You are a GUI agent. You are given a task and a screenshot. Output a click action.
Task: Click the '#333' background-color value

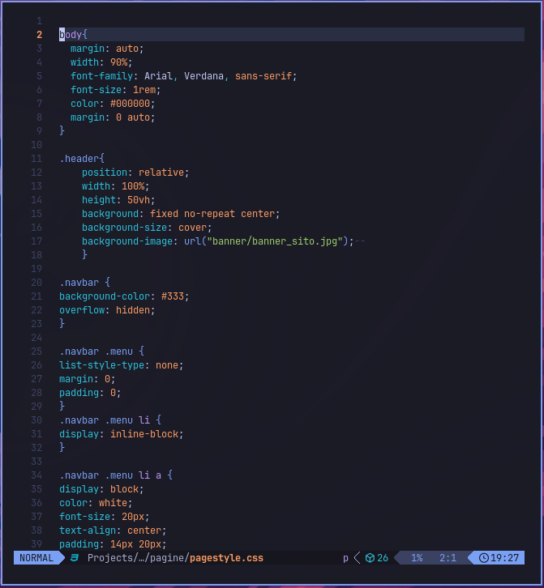[173, 296]
